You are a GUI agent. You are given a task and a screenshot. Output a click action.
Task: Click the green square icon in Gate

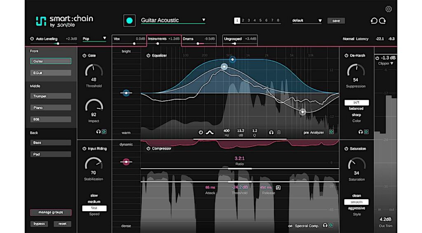104,132
